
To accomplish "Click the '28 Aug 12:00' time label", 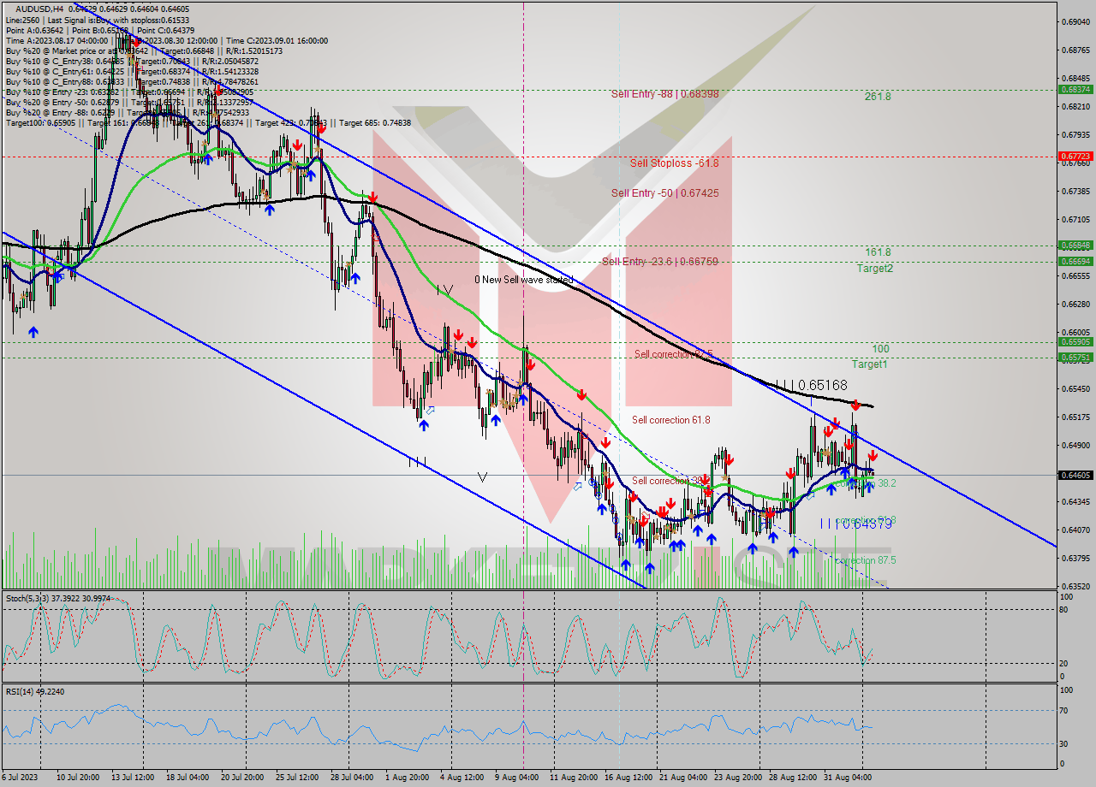I will click(792, 778).
